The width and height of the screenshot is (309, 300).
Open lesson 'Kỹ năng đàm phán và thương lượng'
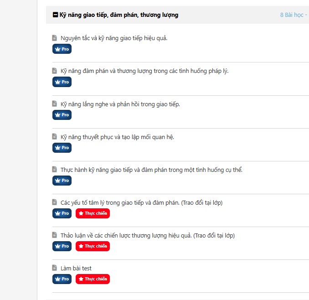[144, 71]
